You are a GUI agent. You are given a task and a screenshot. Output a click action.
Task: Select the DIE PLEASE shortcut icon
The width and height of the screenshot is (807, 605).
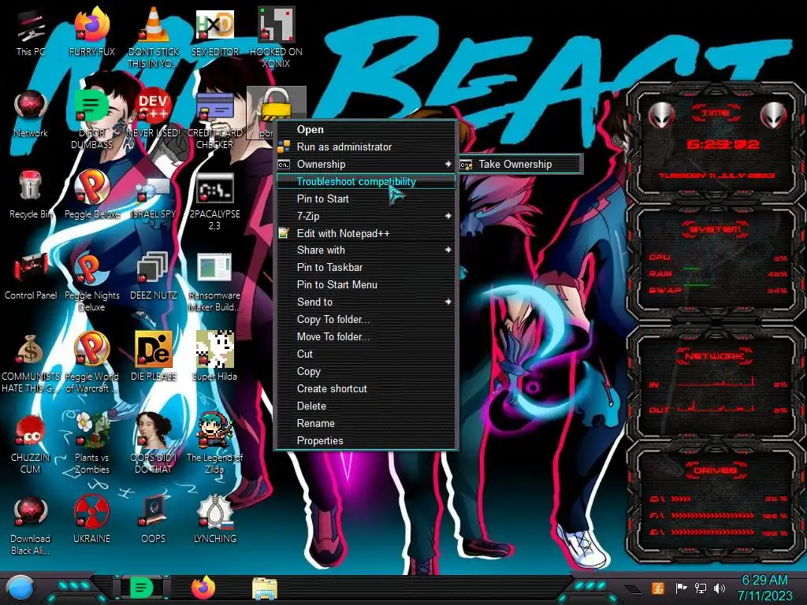pyautogui.click(x=154, y=357)
